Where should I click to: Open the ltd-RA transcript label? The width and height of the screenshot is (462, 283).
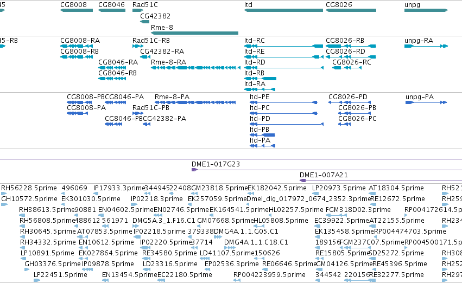[x=255, y=84]
